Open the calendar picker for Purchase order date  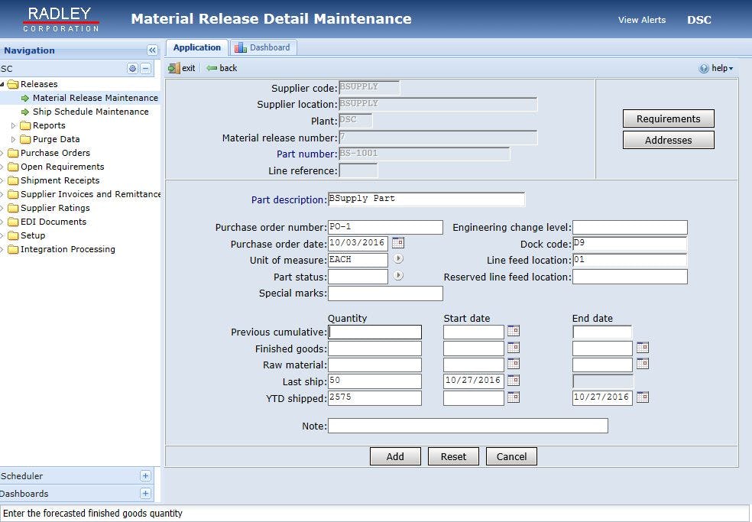[398, 243]
